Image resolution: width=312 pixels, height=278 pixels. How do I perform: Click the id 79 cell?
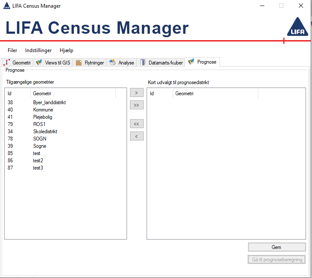[10, 124]
